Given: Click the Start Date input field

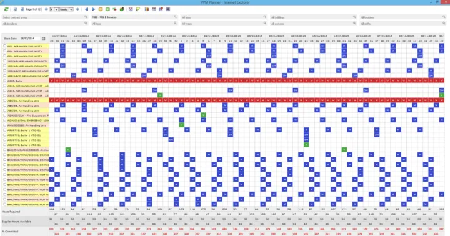Looking at the screenshot, I should click(x=30, y=39).
